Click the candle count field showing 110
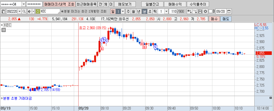Viewport: 274px width, 111px height. point(173,12)
